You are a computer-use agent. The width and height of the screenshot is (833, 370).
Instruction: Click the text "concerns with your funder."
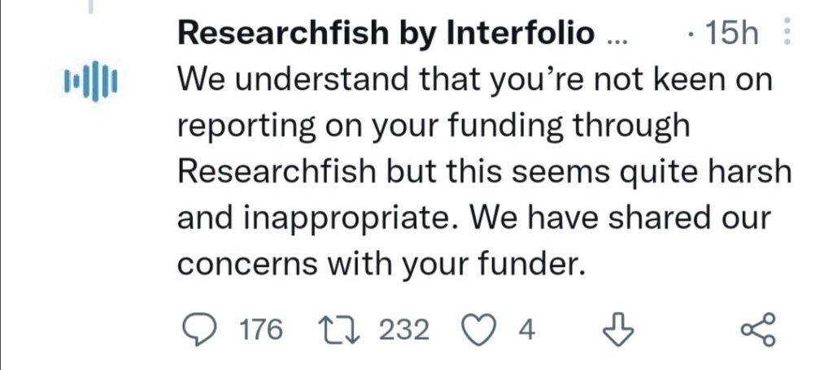[x=381, y=265]
